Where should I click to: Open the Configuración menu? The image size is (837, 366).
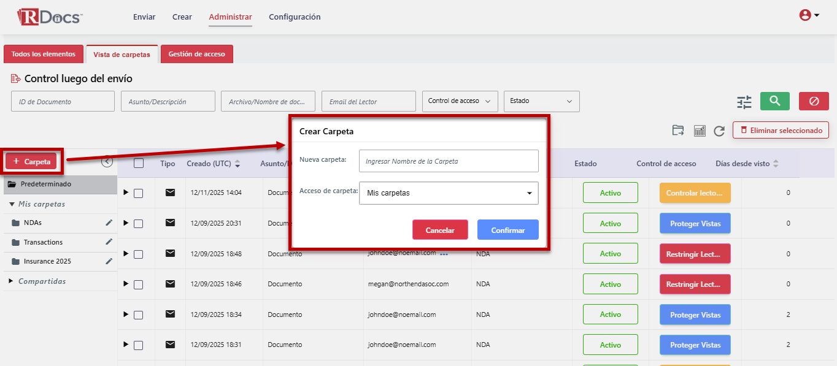point(295,17)
